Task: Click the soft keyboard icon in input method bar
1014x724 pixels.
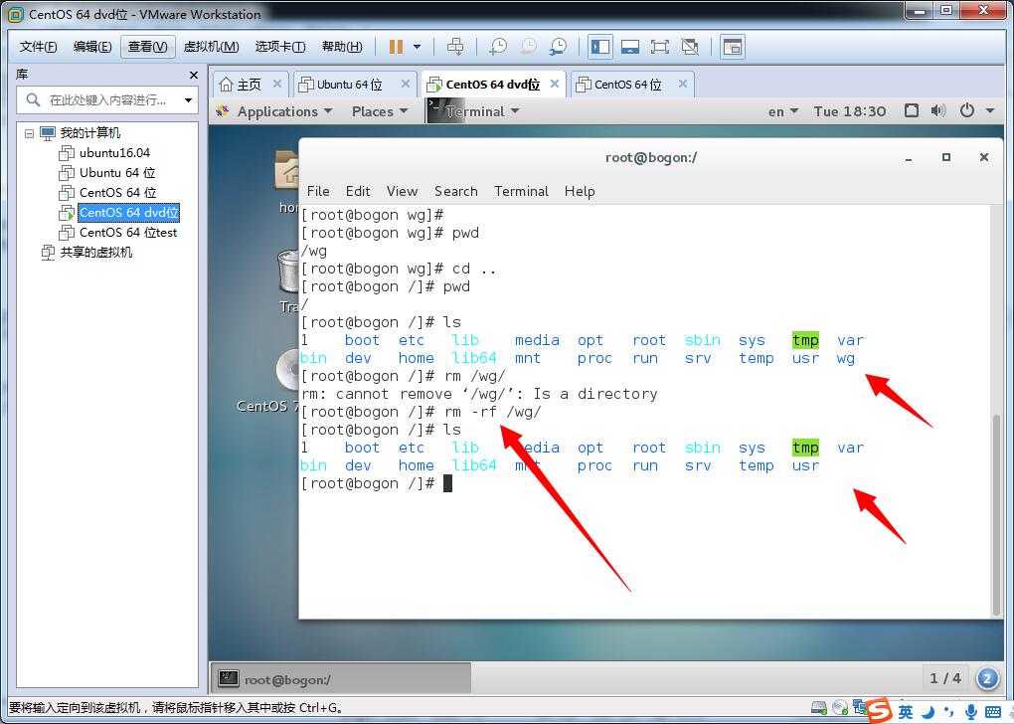Action: point(993,712)
